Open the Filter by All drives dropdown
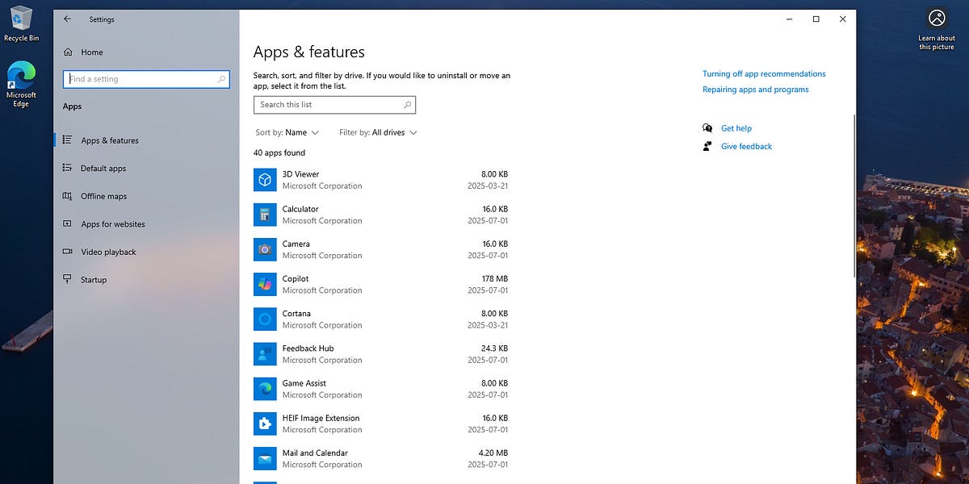The width and height of the screenshot is (969, 484). click(377, 132)
